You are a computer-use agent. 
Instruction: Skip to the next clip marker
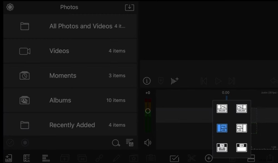[x=232, y=81]
